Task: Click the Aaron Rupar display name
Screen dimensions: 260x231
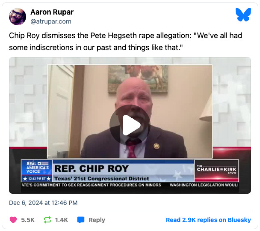Action: pos(52,12)
